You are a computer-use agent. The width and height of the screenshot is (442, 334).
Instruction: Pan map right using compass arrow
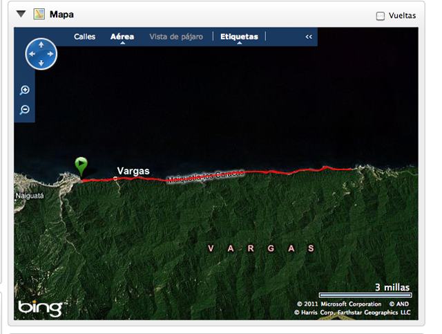pyautogui.click(x=50, y=54)
